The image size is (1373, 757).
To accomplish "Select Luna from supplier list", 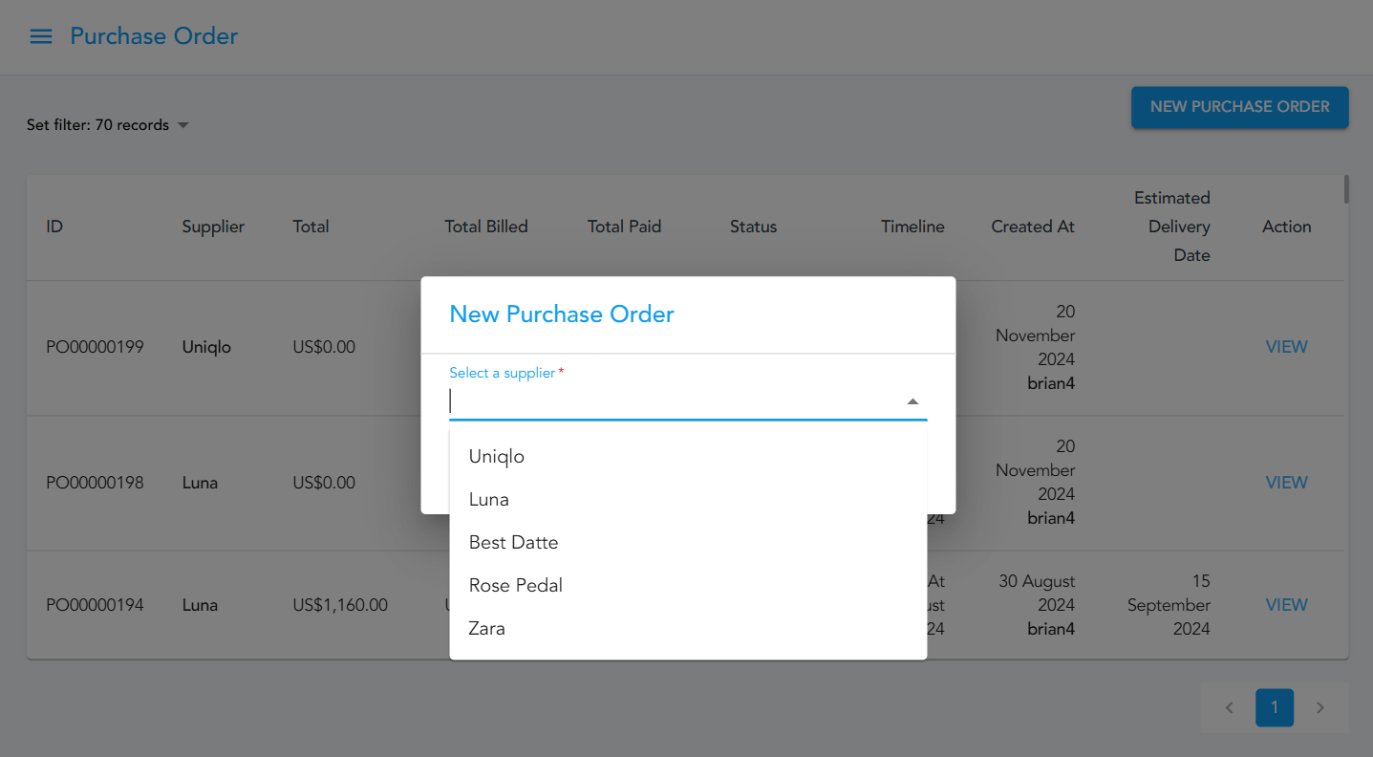I will pyautogui.click(x=489, y=499).
